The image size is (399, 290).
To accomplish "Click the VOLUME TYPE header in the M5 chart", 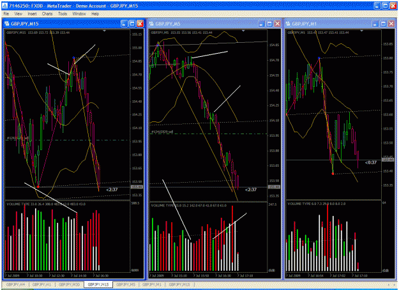I will (x=188, y=206).
